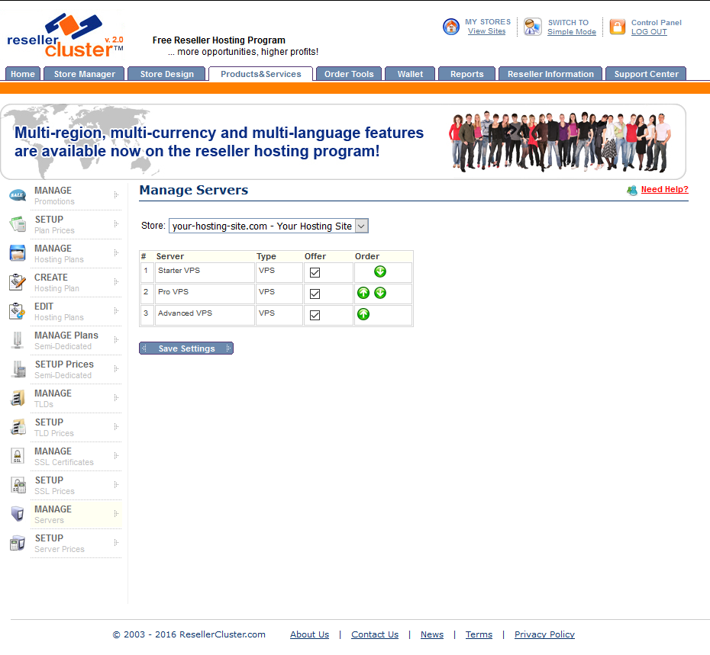Open the News footer link
This screenshot has height=655, width=710.
(x=432, y=634)
